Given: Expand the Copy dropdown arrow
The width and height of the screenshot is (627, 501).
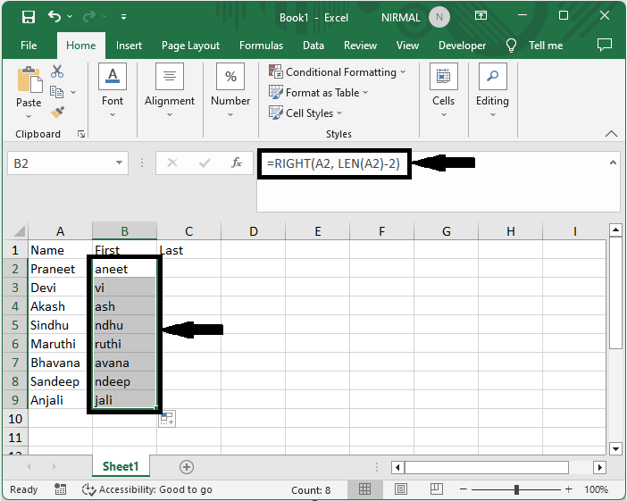Looking at the screenshot, I should click(x=73, y=92).
